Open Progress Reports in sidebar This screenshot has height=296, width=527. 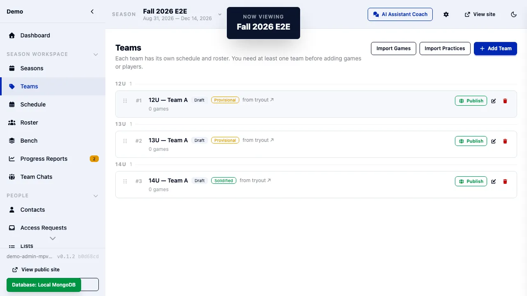[53, 159]
